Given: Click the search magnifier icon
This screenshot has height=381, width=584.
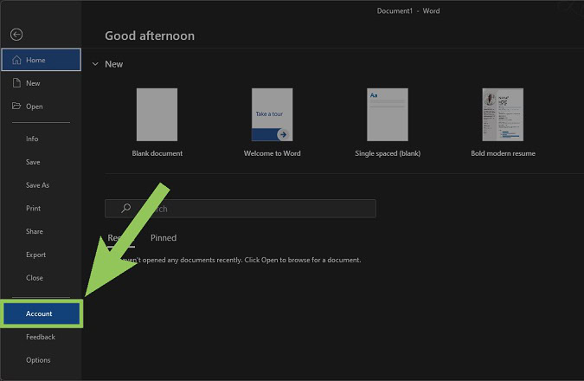Looking at the screenshot, I should point(125,209).
